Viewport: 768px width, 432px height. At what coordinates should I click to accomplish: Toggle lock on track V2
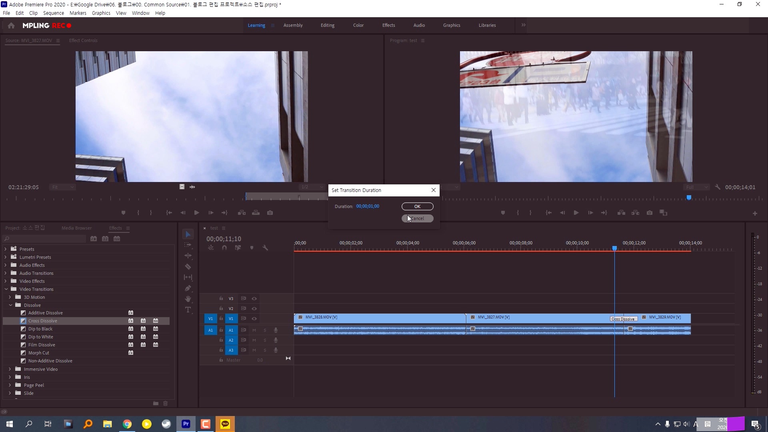click(x=221, y=308)
